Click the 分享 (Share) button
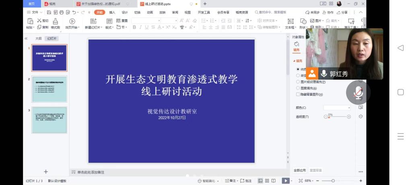 coord(342,12)
